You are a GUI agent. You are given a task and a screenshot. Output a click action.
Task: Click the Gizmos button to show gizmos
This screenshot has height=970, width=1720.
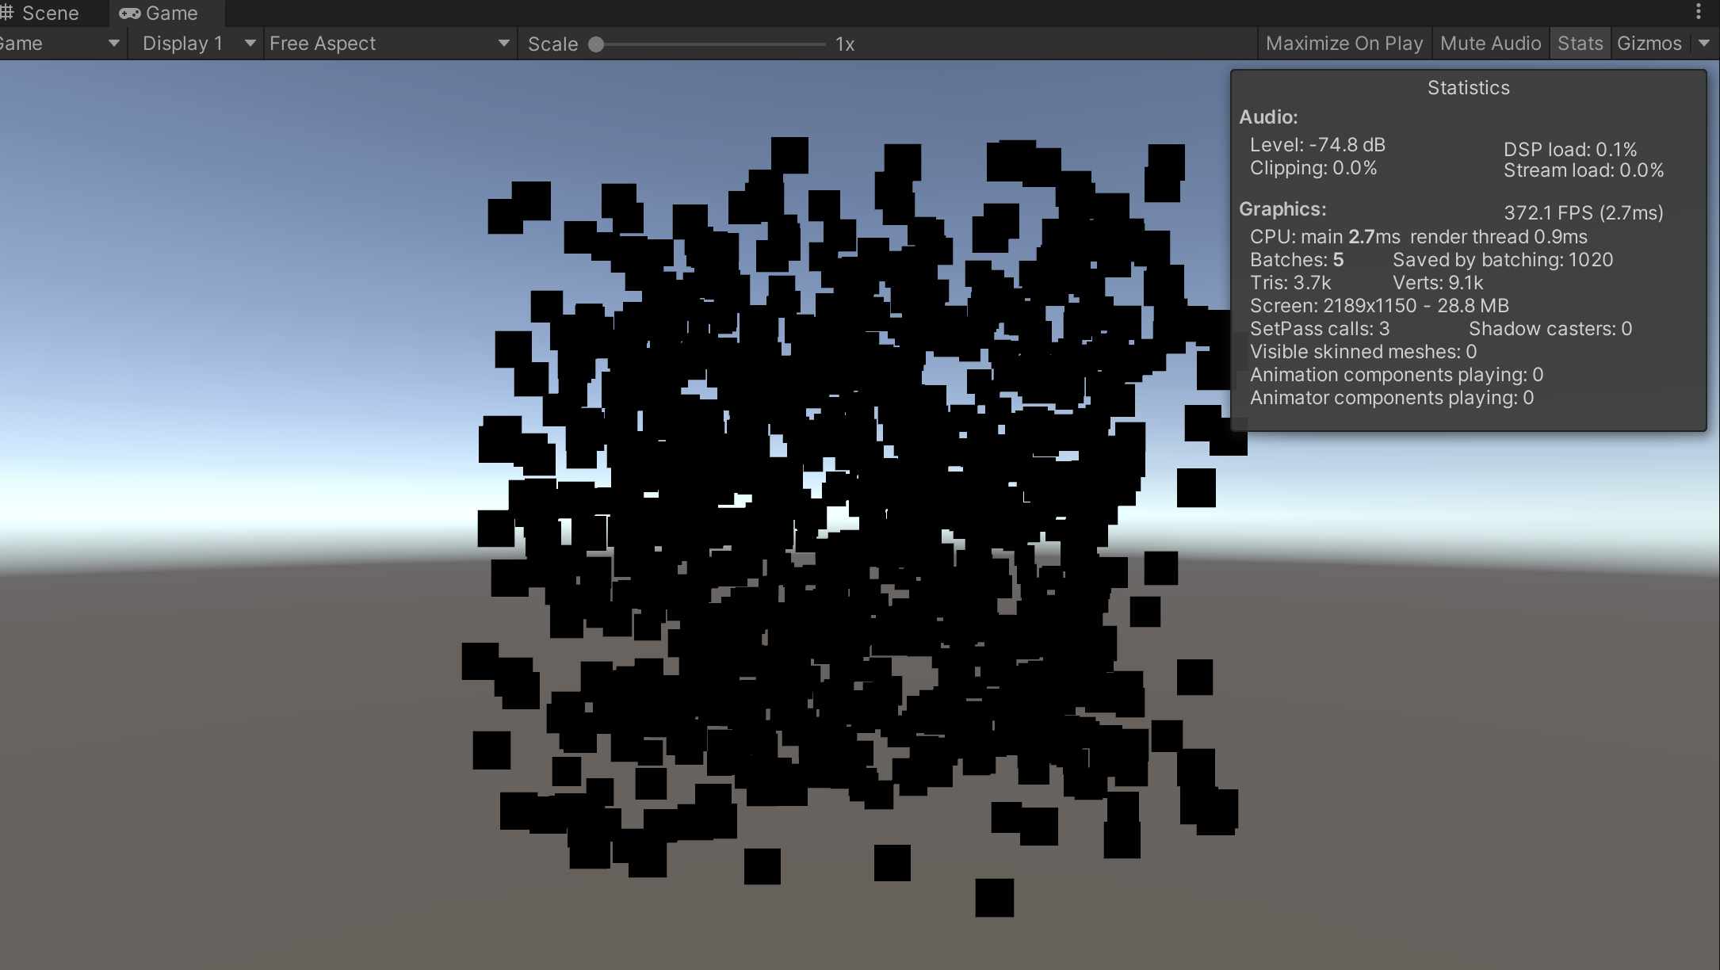(x=1648, y=43)
